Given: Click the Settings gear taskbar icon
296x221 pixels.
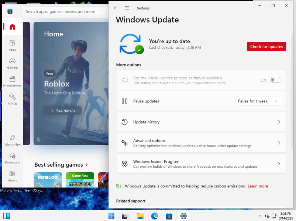Looking at the screenshot, I should (x=183, y=216).
